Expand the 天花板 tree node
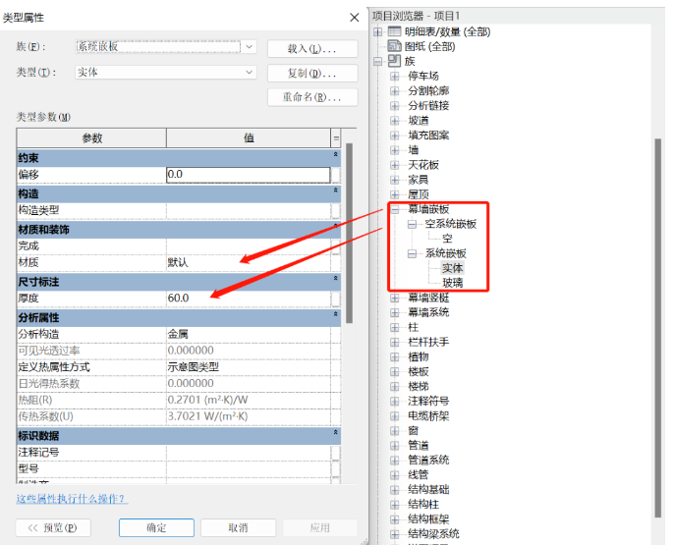Viewport: 673px width, 545px height. (394, 165)
